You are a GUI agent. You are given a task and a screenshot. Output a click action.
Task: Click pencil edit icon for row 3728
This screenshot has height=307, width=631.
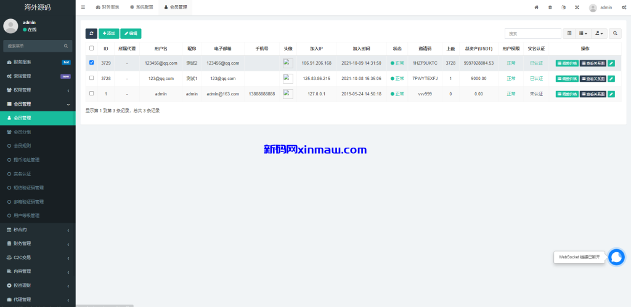[x=611, y=79]
